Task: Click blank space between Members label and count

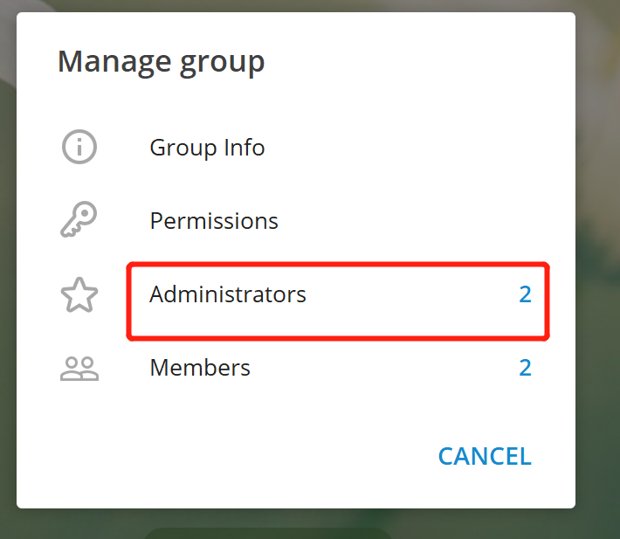Action: tap(383, 368)
